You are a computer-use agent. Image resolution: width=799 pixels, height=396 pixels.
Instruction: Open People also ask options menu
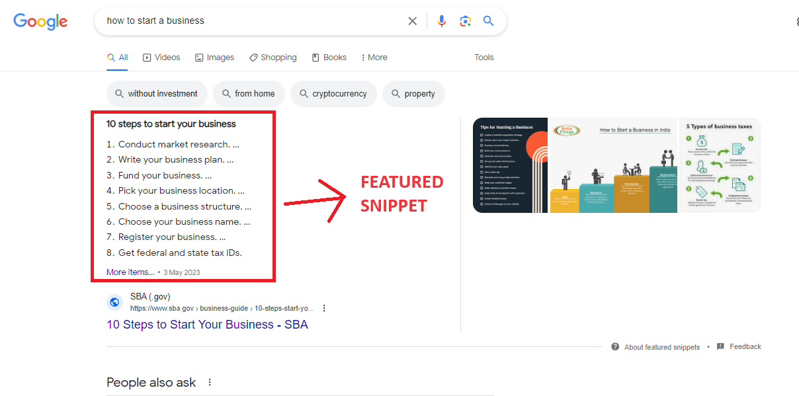tap(210, 382)
